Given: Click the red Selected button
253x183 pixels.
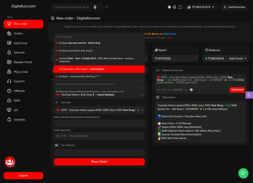Looking at the screenshot, I should (237, 90).
